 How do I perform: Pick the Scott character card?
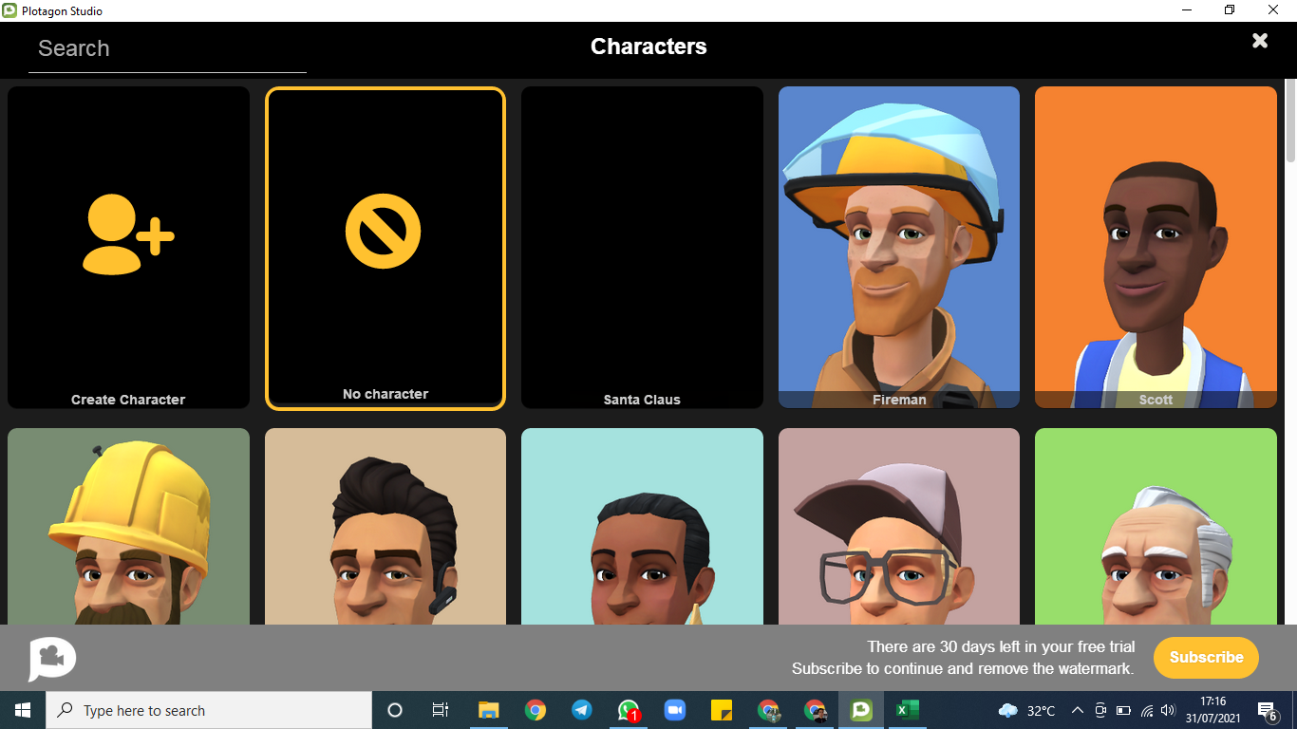[x=1156, y=248]
